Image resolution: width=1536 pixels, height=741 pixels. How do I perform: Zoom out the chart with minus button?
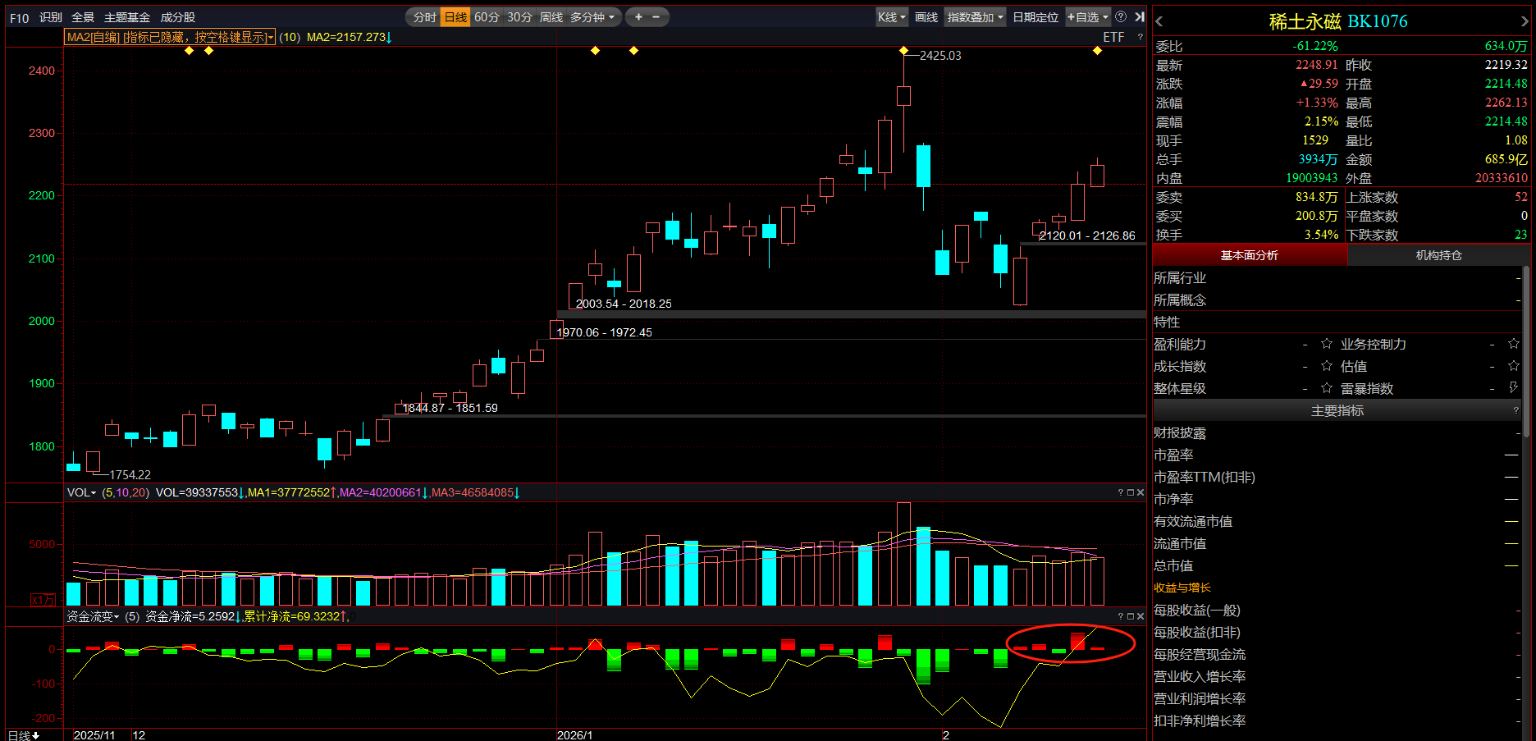[x=656, y=17]
